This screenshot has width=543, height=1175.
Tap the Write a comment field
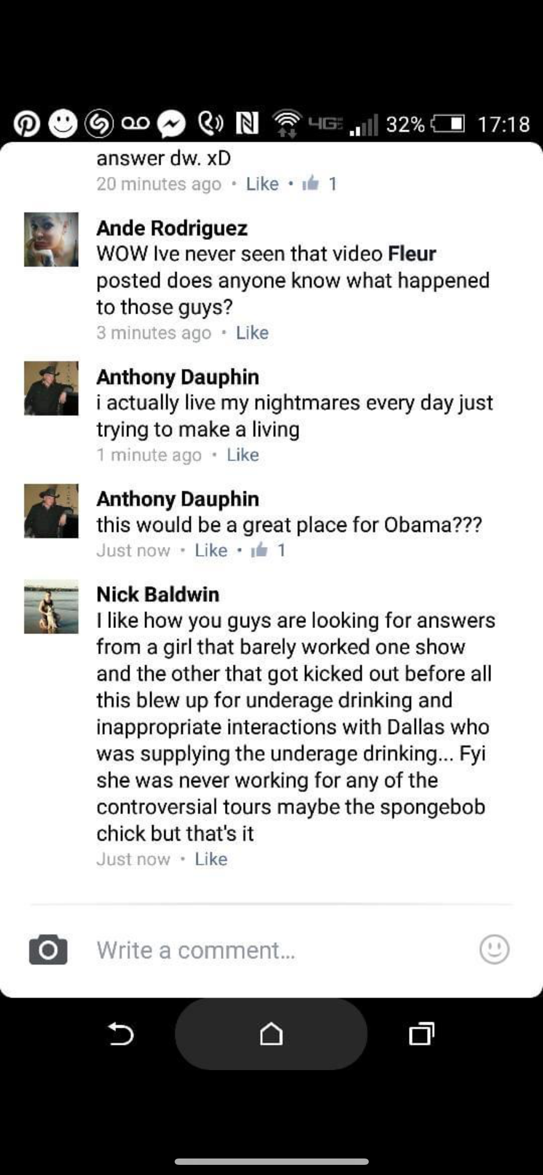pos(282,950)
